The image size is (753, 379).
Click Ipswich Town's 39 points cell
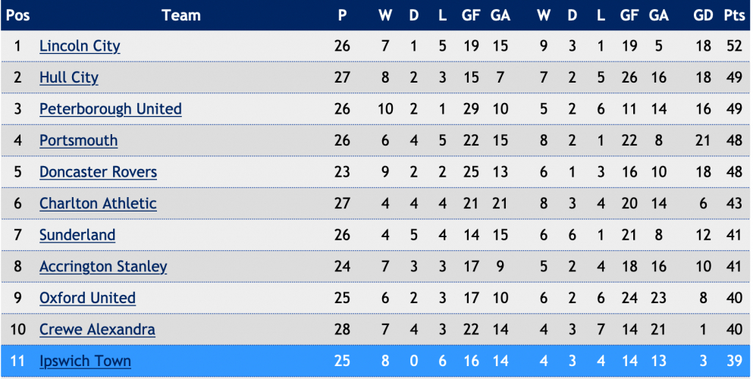734,361
